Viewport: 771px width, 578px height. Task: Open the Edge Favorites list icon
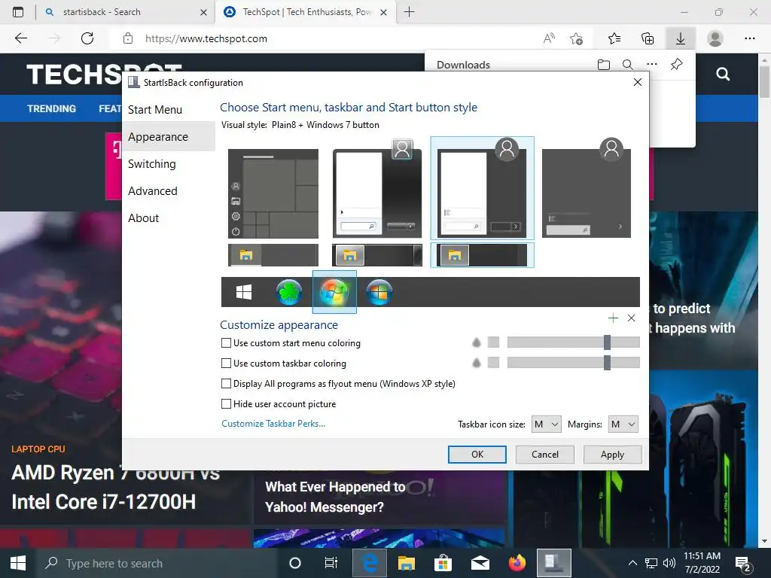[x=614, y=38]
